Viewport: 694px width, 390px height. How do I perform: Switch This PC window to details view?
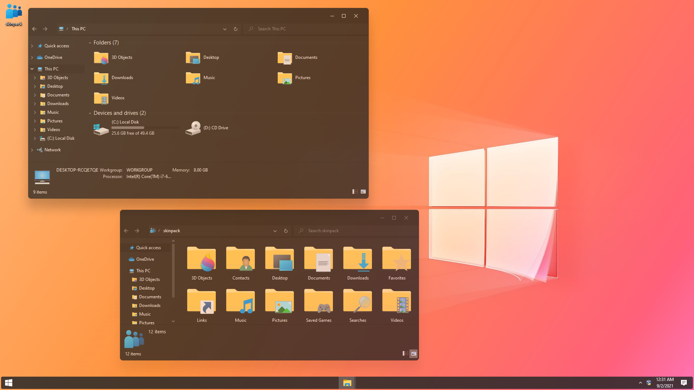[355, 192]
